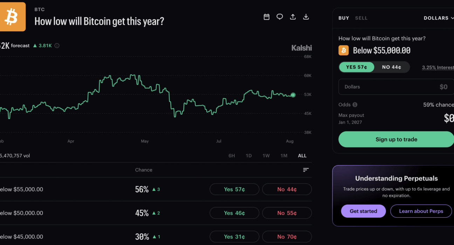This screenshot has width=454, height=245.
Task: Click the orange Bitcoin logo
Action: (x=13, y=17)
